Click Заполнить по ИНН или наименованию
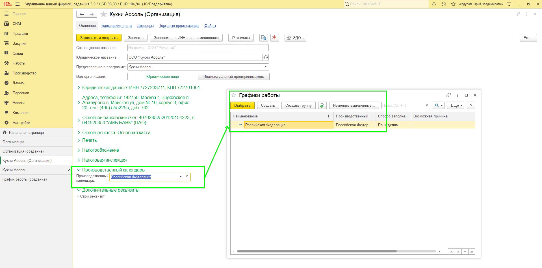542x268 pixels. (x=186, y=38)
